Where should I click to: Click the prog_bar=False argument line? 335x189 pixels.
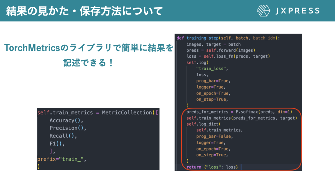(x=215, y=136)
